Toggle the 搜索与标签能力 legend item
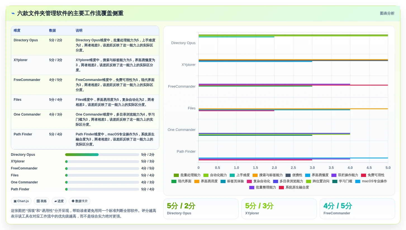Image resolution: width=406 pixels, height=230 pixels. (268, 175)
